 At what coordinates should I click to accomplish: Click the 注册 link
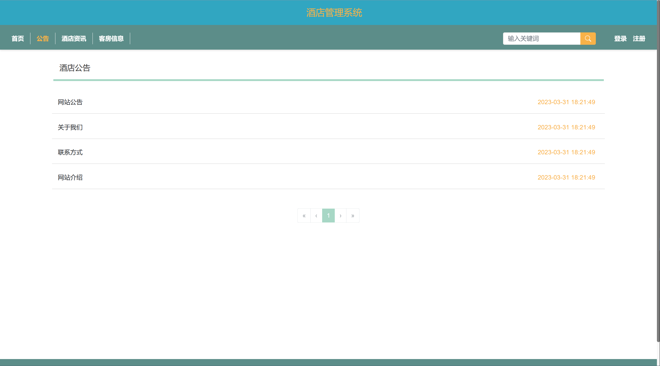point(639,39)
